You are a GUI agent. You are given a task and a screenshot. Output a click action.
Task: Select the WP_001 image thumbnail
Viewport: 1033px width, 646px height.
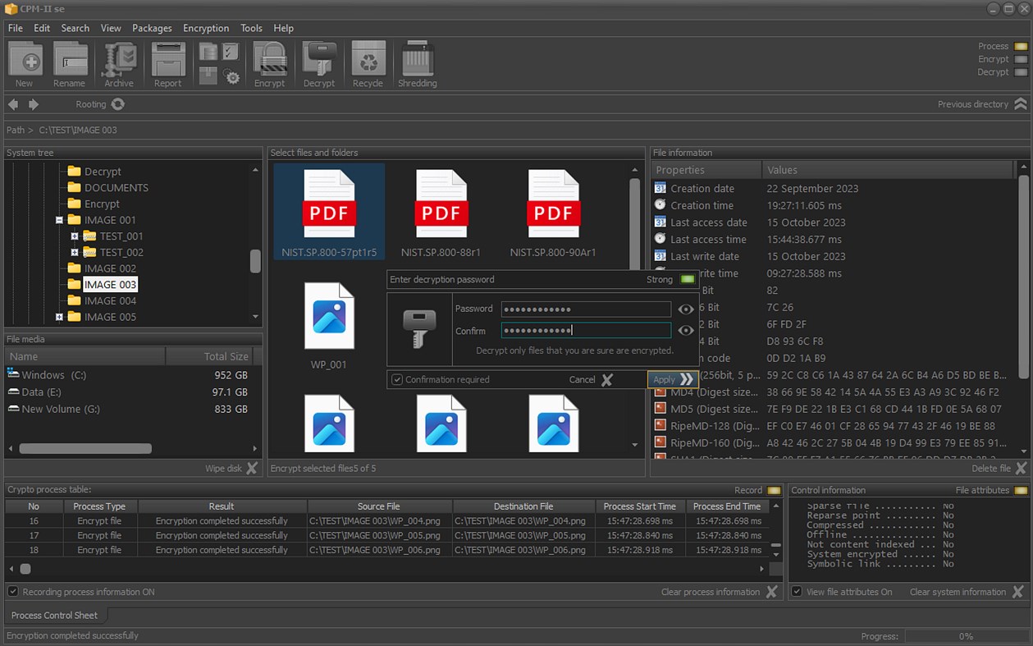click(328, 316)
